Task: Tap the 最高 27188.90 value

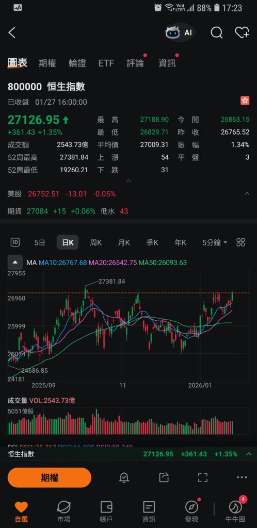Action: pyautogui.click(x=154, y=120)
